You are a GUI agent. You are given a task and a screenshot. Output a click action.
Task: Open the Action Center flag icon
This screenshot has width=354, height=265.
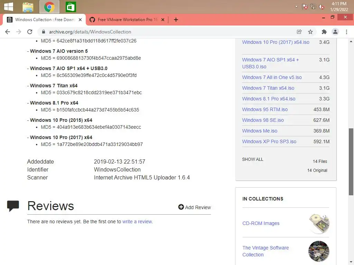[305, 7]
